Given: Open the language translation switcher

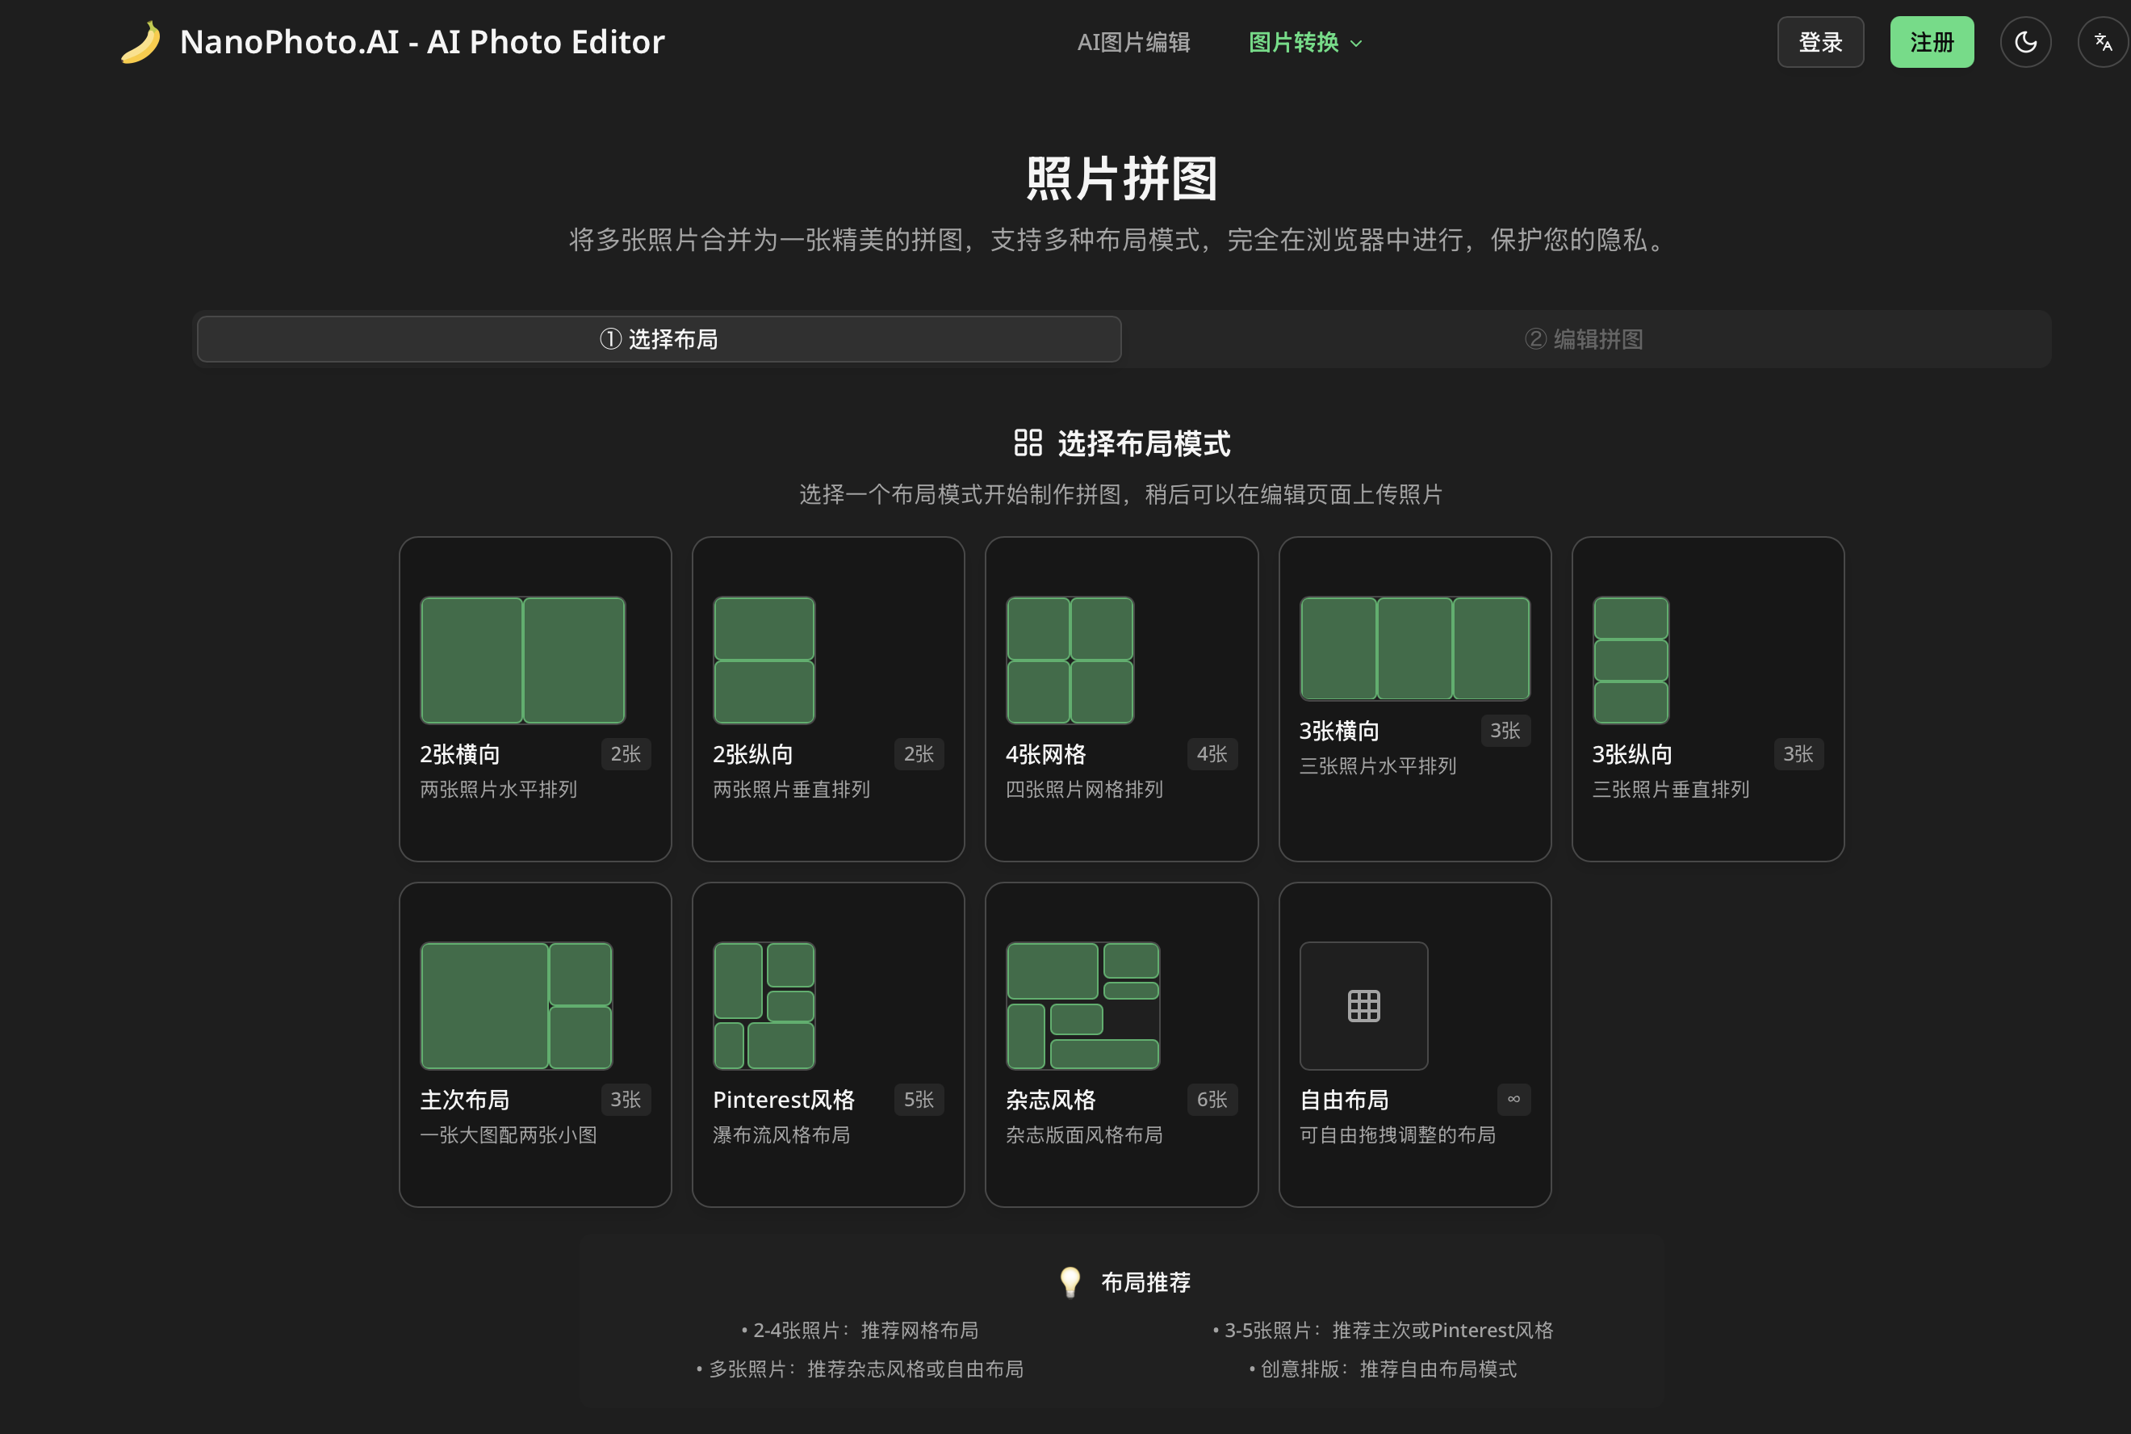Looking at the screenshot, I should pyautogui.click(x=2103, y=42).
